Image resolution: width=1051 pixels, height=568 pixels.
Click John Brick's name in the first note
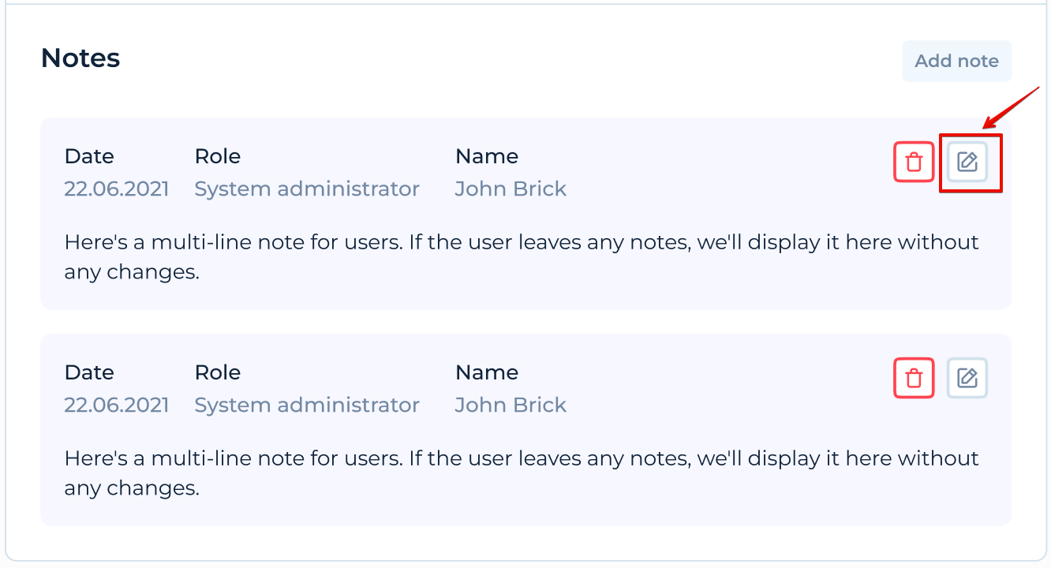coord(510,189)
